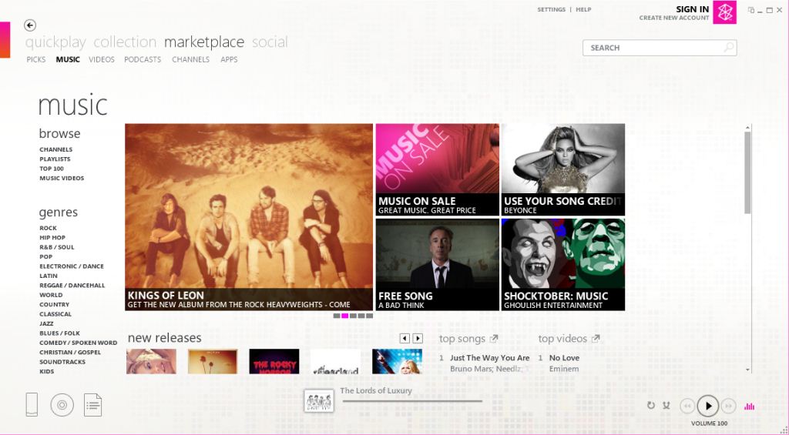
Task: Show previous new releases with left arrow
Action: (x=405, y=339)
